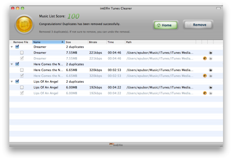
Task: Click '2 duplicates' in Lips Of An Angel row
Action: 75,81
